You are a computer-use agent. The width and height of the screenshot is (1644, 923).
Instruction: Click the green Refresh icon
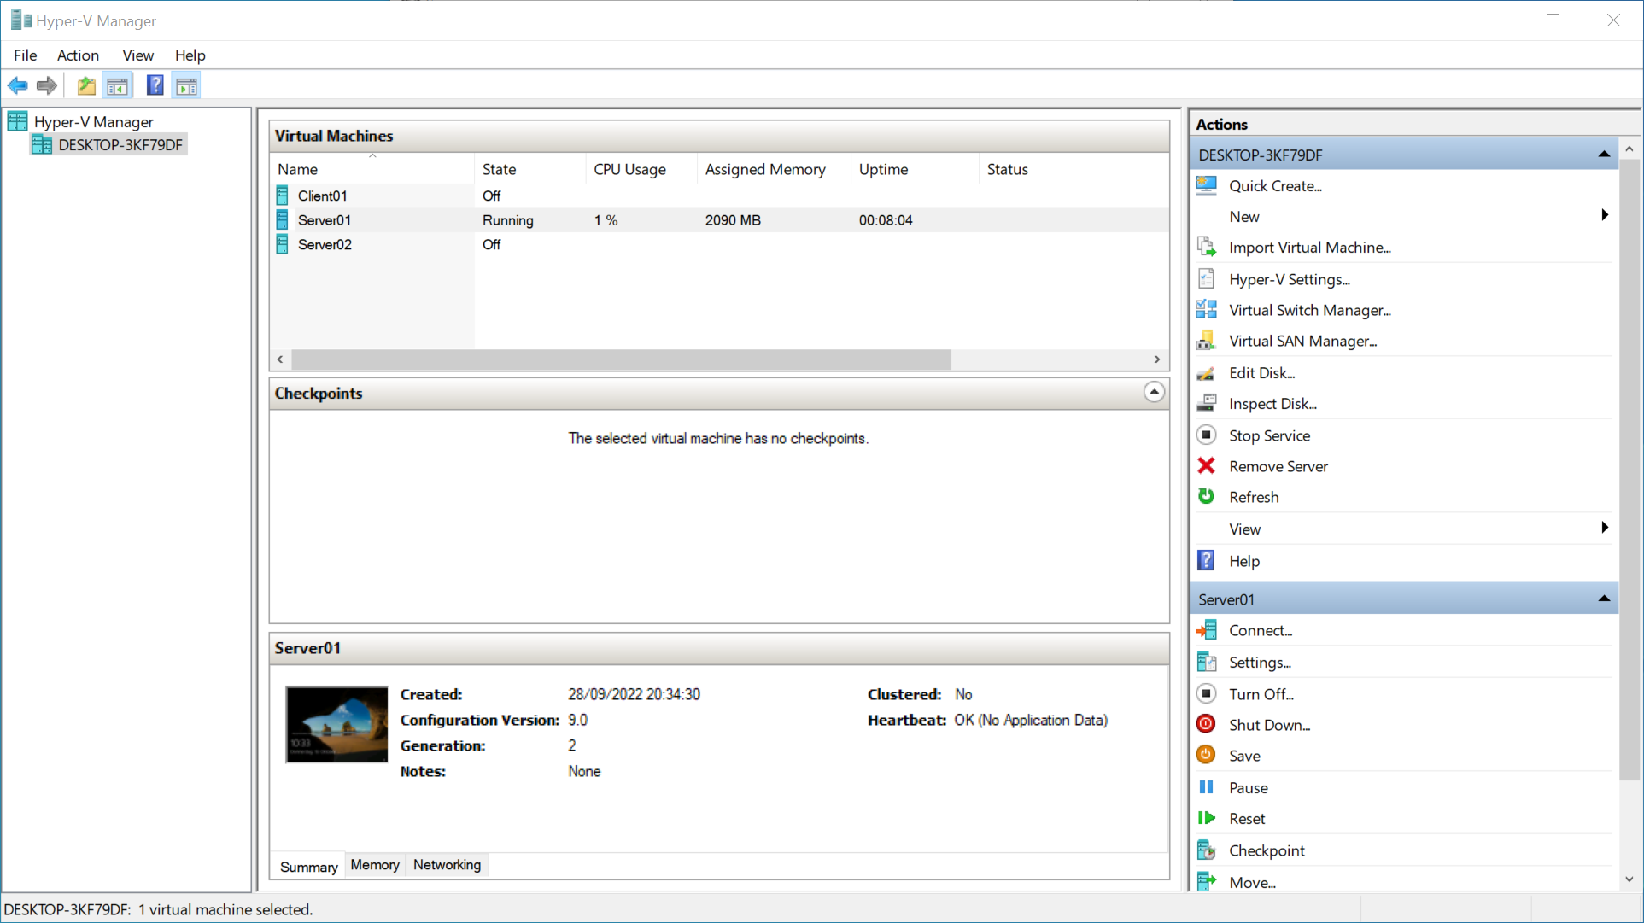click(1207, 496)
